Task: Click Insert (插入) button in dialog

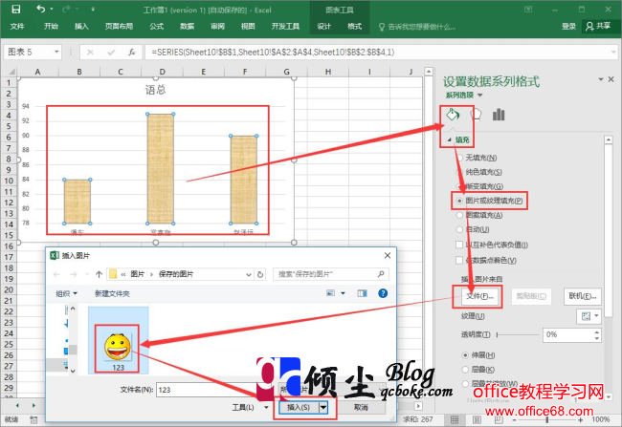Action: coord(299,407)
